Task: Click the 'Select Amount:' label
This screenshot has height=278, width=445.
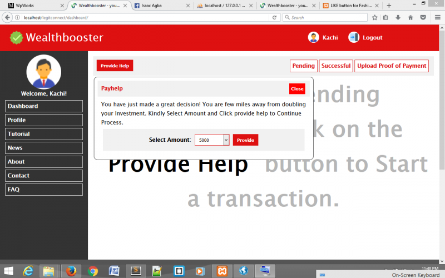Action: pyautogui.click(x=170, y=140)
